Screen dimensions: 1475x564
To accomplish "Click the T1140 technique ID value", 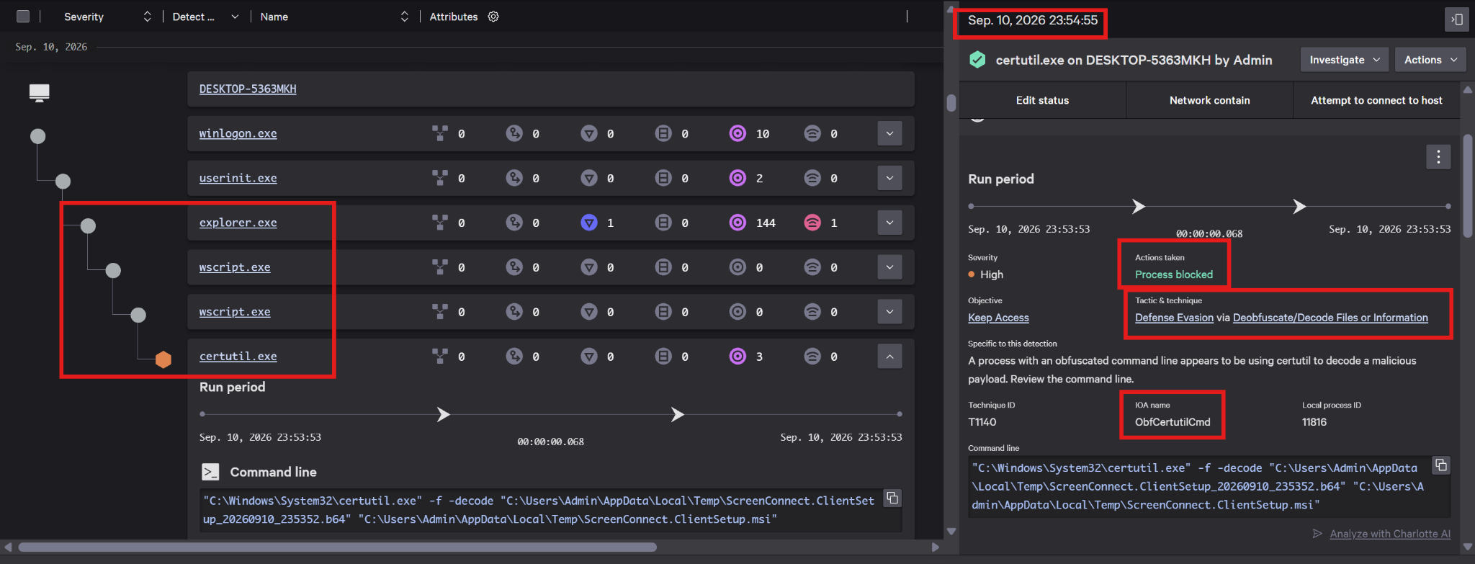I will [982, 422].
